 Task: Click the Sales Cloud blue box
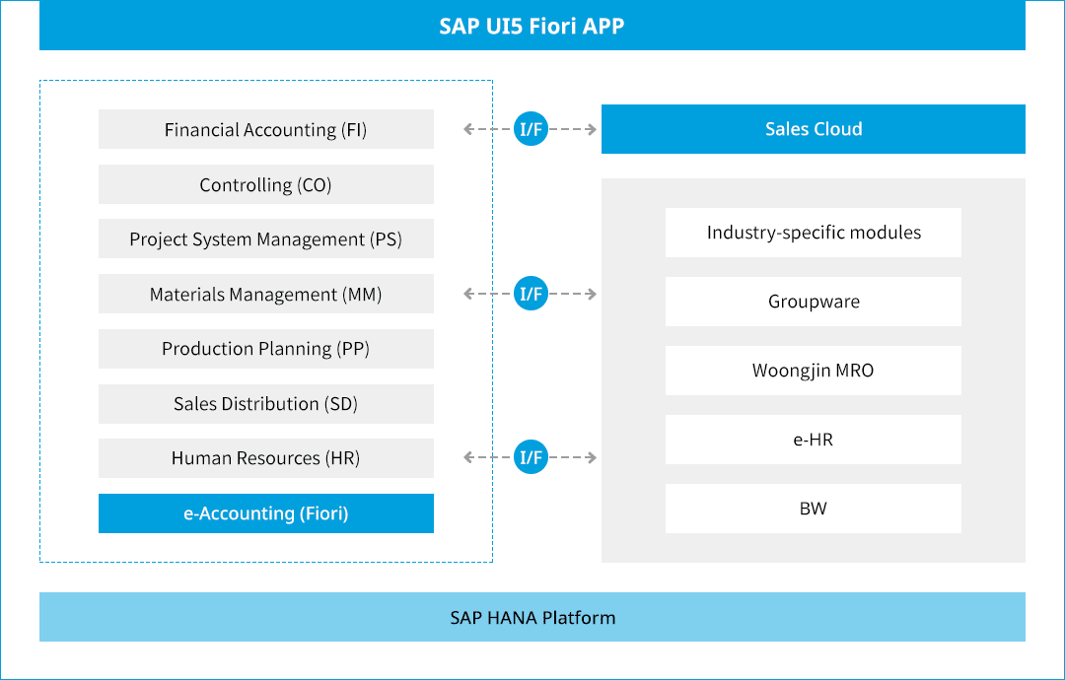[x=813, y=129]
